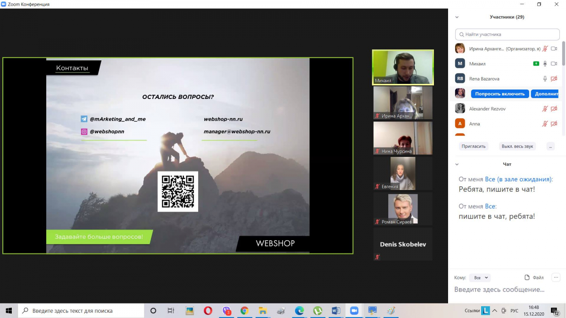Screen dimensions: 566x318
Task: Click chat message Ребята, пишите в чат!
Action: tap(497, 189)
